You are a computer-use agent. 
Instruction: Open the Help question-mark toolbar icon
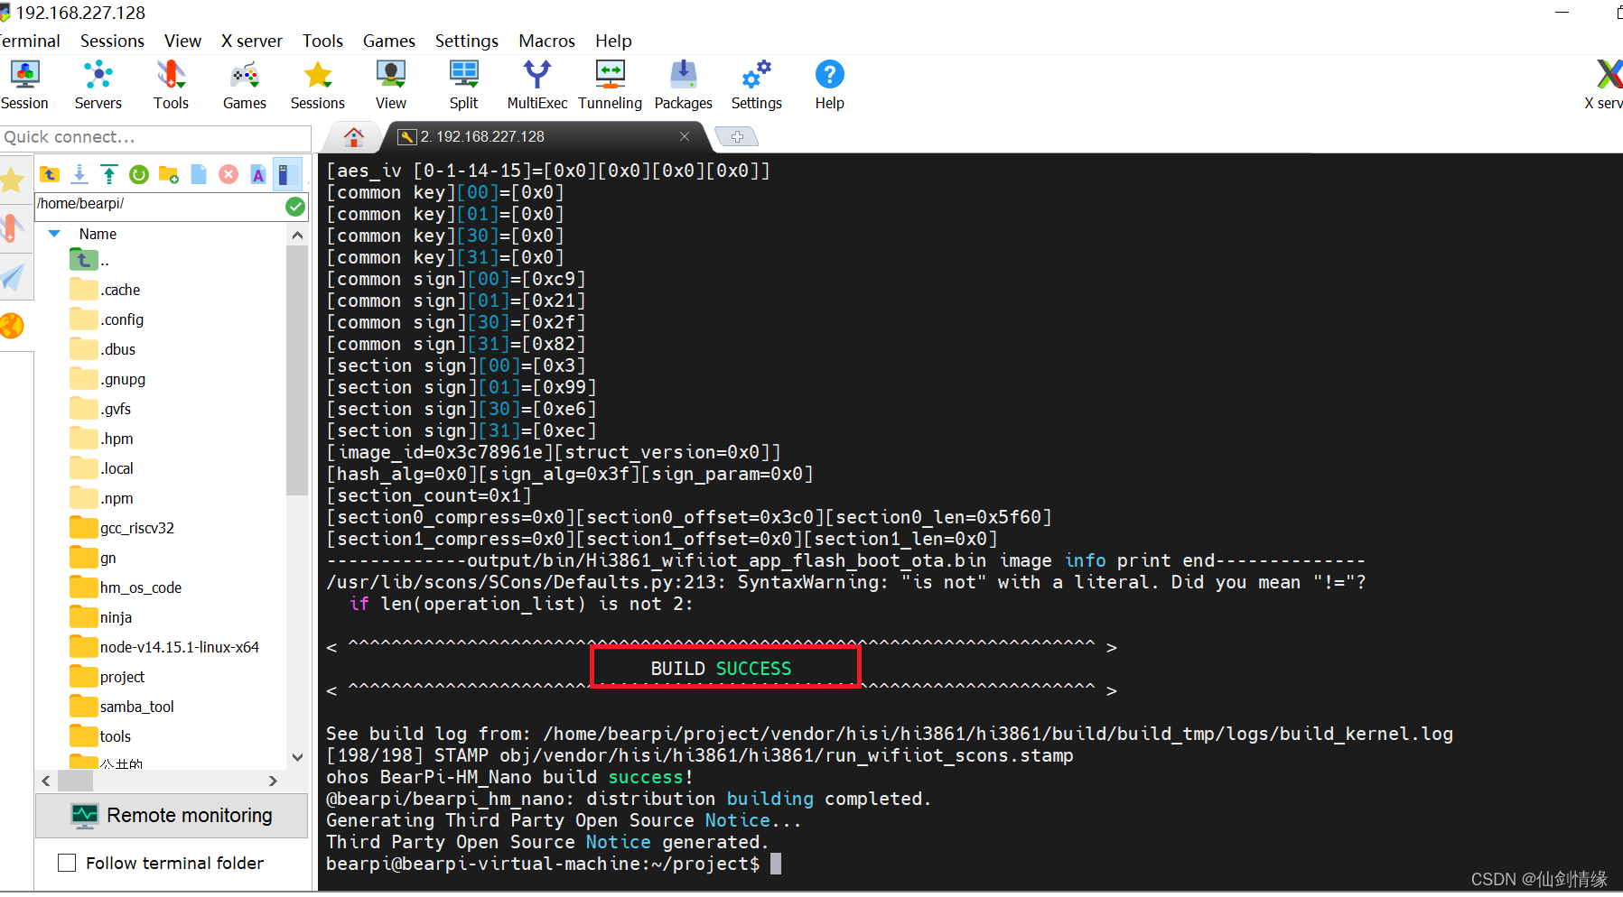pos(830,85)
